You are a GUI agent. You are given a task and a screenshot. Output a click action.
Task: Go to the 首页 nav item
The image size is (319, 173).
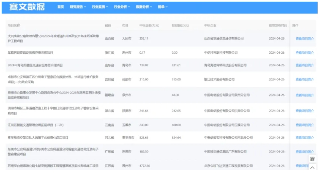61,7
